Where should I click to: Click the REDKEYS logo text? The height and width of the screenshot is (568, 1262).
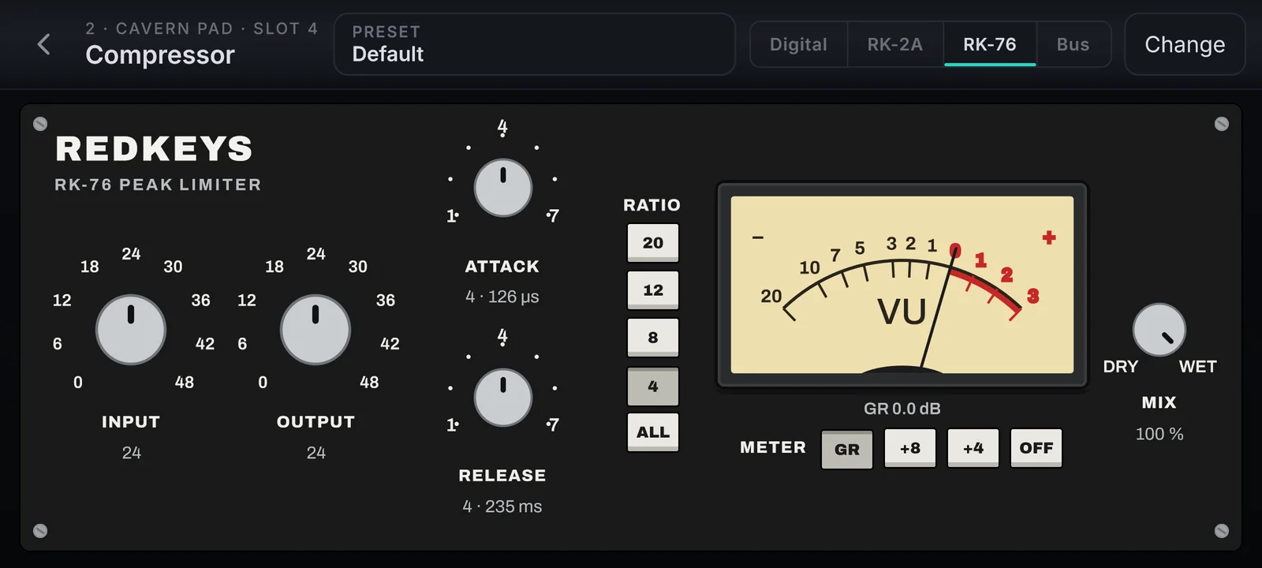click(x=154, y=149)
